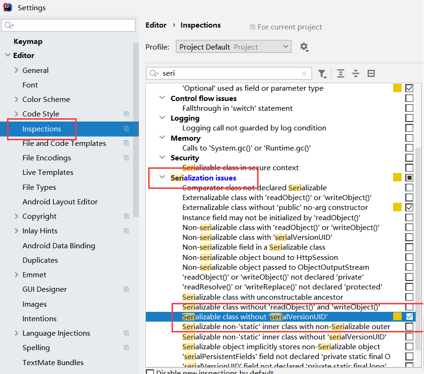Open Android Layout Editor settings

[x=60, y=202]
